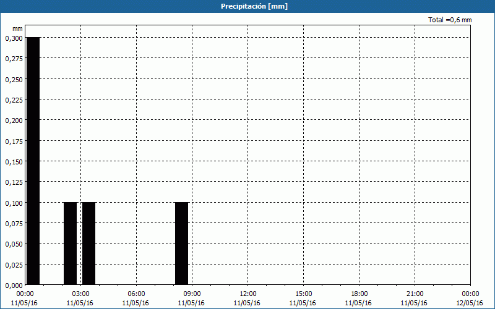Click the 0,050 y-axis label

[x=14, y=244]
